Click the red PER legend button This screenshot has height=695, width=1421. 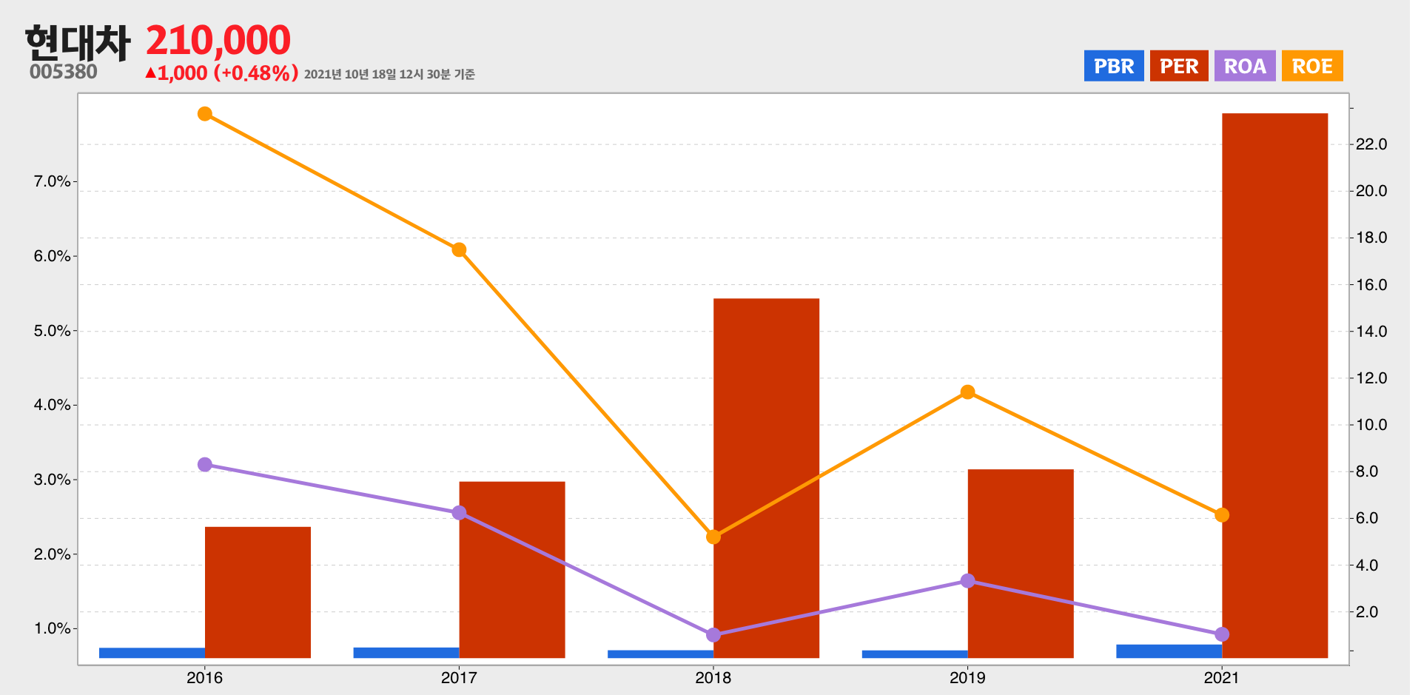tap(1178, 66)
